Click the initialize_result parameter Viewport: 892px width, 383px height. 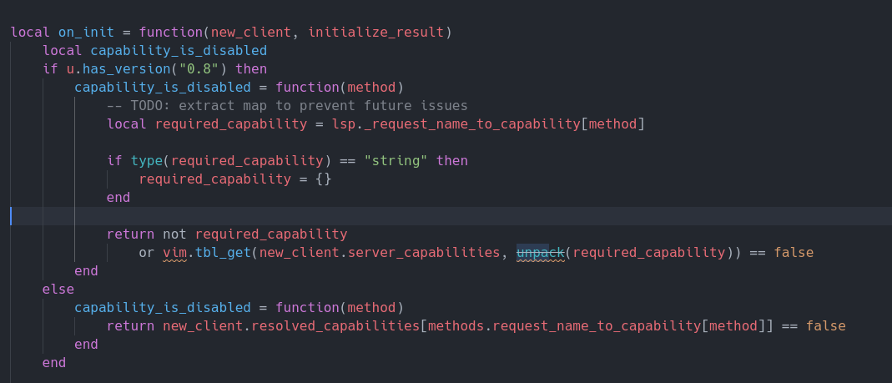tap(375, 32)
